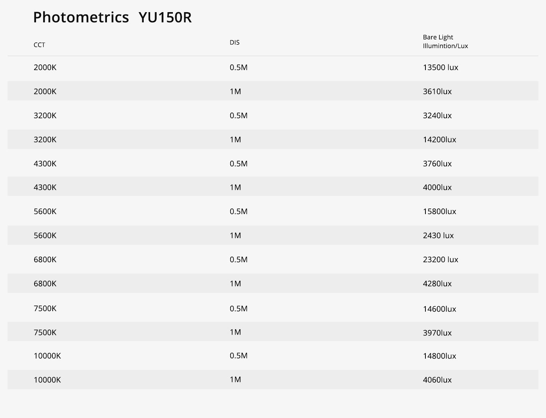Select the 15800lux illumination value
This screenshot has width=546, height=418.
439,211
